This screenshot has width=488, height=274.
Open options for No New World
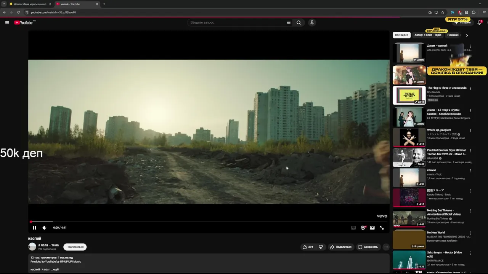tap(470, 233)
